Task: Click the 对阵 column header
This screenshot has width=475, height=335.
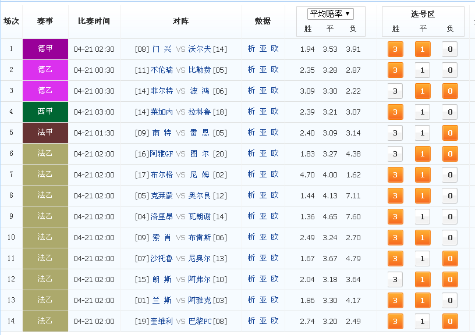Action: (x=181, y=21)
